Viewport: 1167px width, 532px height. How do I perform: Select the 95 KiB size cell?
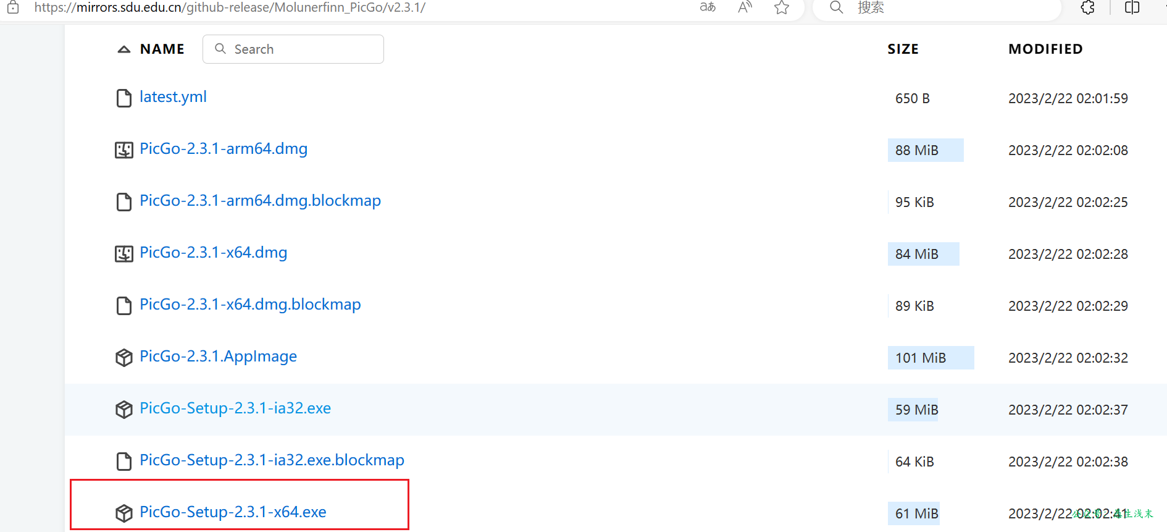coord(914,202)
